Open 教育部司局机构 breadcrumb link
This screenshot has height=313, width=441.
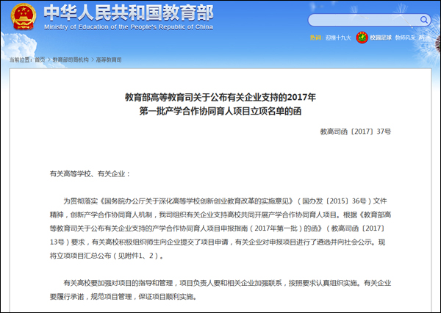pyautogui.click(x=71, y=60)
